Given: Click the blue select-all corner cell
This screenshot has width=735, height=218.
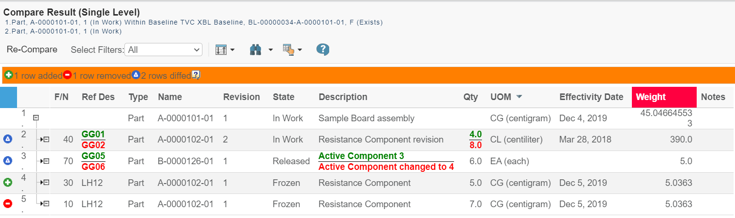Looking at the screenshot, I should [x=9, y=97].
